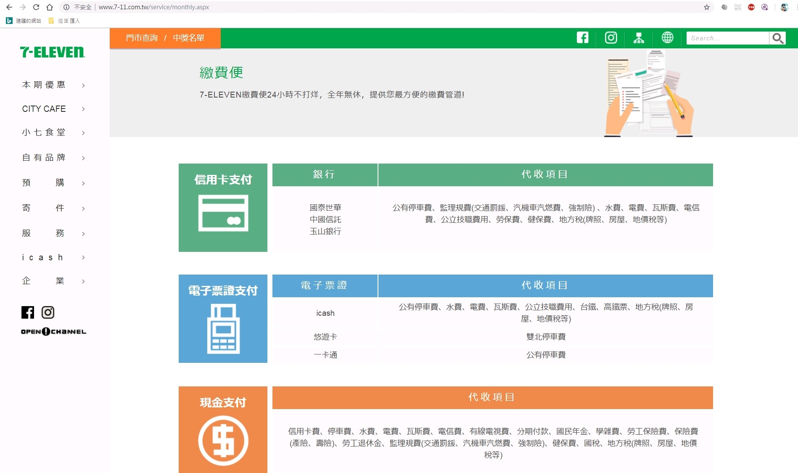Click the browser forward arrow

(x=23, y=7)
